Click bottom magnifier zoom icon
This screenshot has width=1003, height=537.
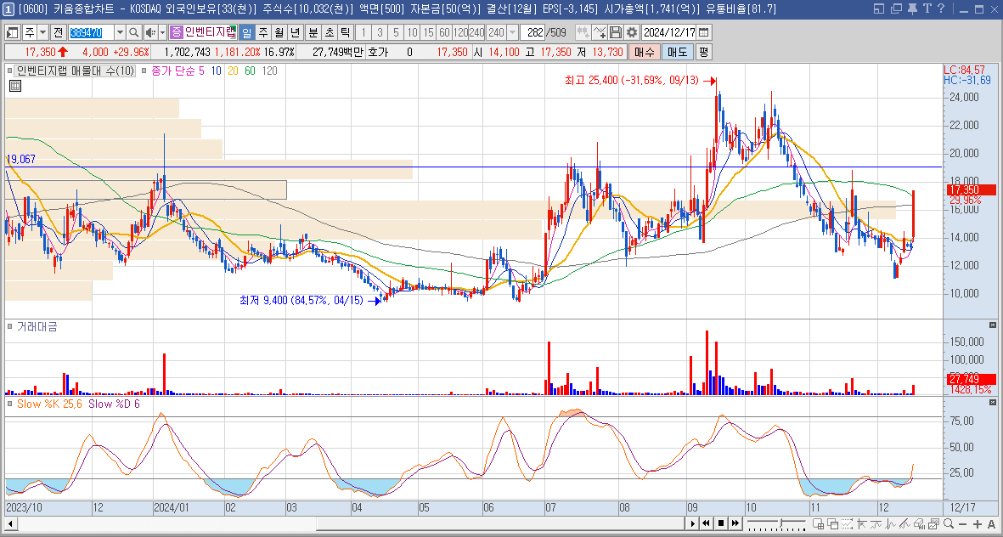pos(948,523)
